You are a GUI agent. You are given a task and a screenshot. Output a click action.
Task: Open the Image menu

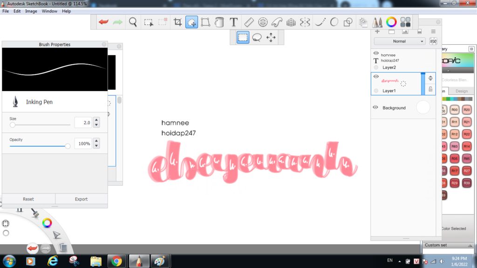pos(31,11)
